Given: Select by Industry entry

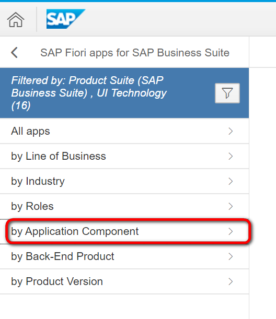Looking at the screenshot, I should [124, 181].
